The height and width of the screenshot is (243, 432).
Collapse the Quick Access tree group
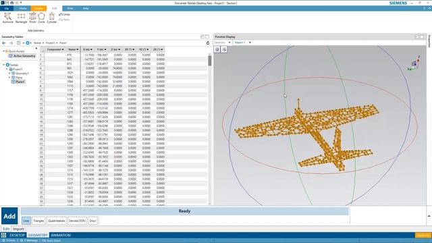(3, 51)
